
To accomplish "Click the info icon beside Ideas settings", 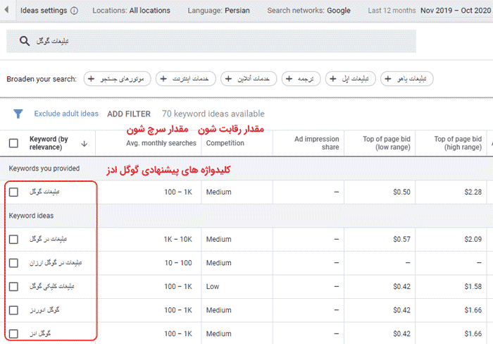I will 75,11.
